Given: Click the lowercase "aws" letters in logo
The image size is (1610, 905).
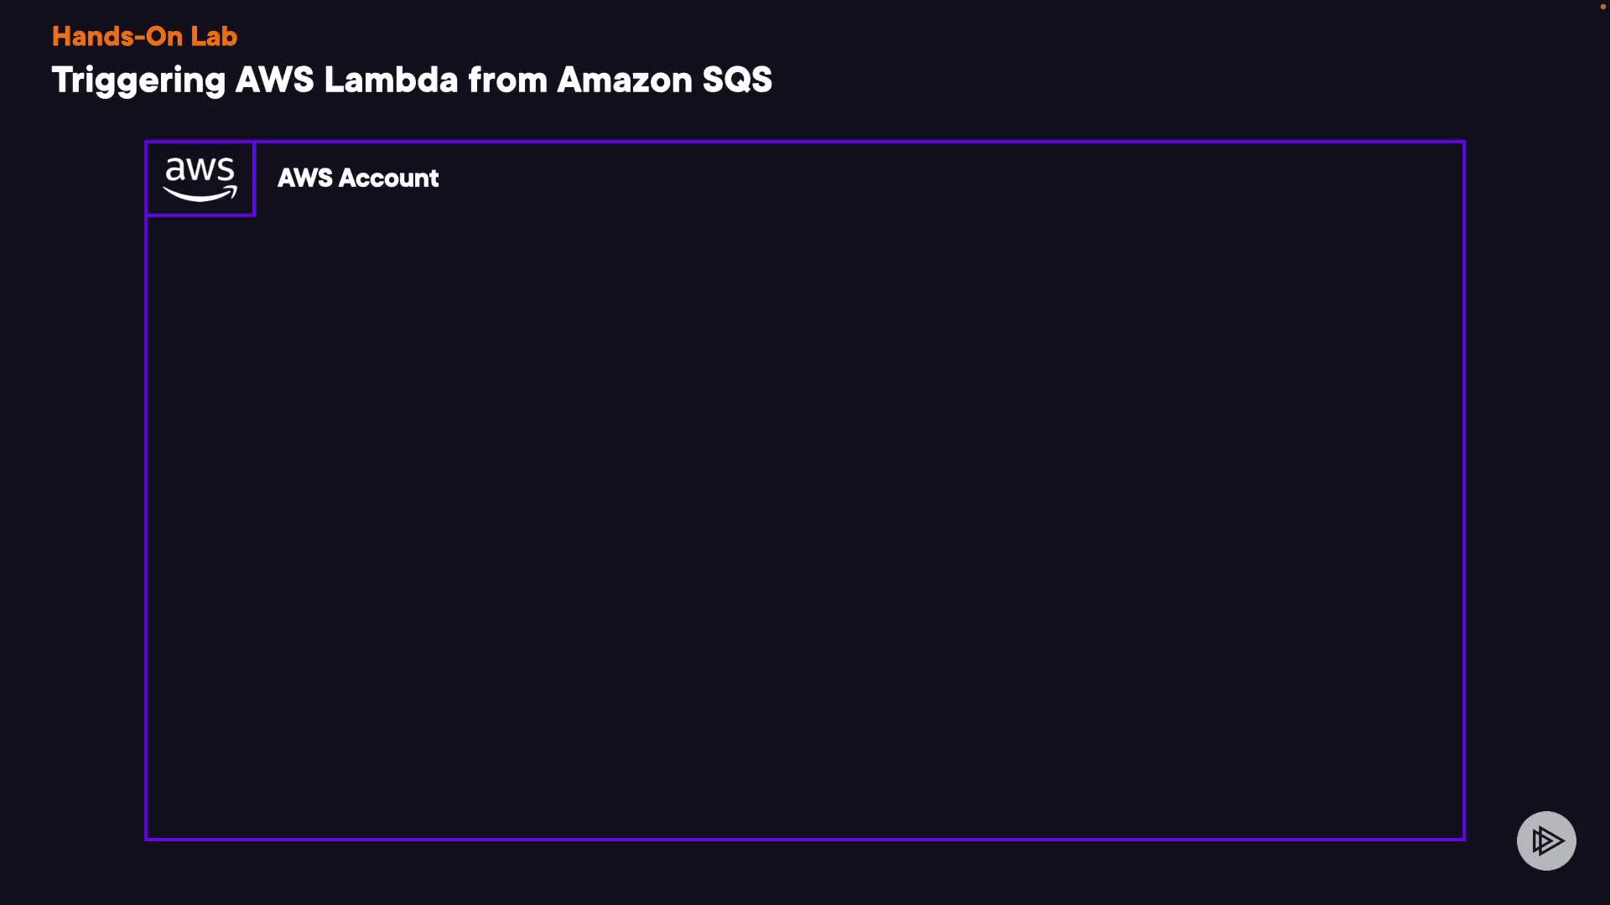Looking at the screenshot, I should [x=200, y=169].
